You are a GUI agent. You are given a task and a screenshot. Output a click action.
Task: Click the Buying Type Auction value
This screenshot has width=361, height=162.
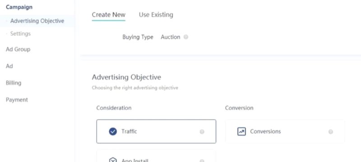[171, 37]
